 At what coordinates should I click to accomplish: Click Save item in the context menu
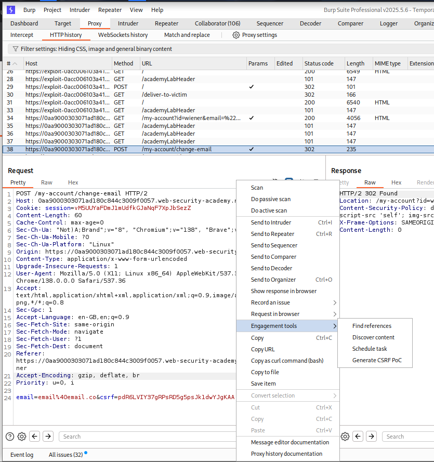pyautogui.click(x=288, y=384)
